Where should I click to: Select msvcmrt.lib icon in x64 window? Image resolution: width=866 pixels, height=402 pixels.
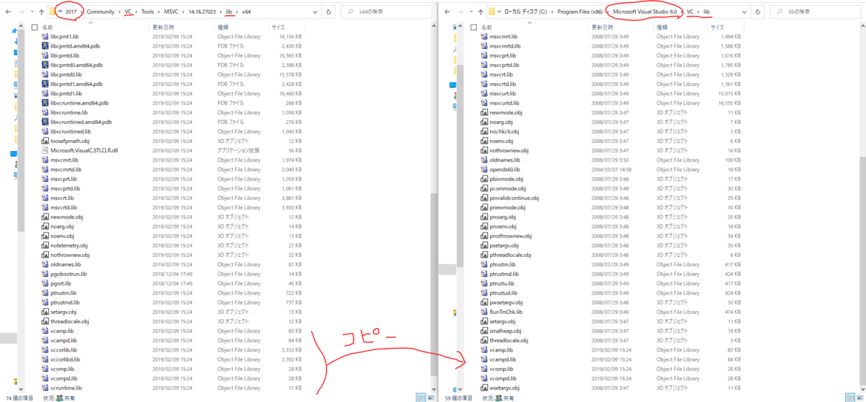[x=45, y=160]
